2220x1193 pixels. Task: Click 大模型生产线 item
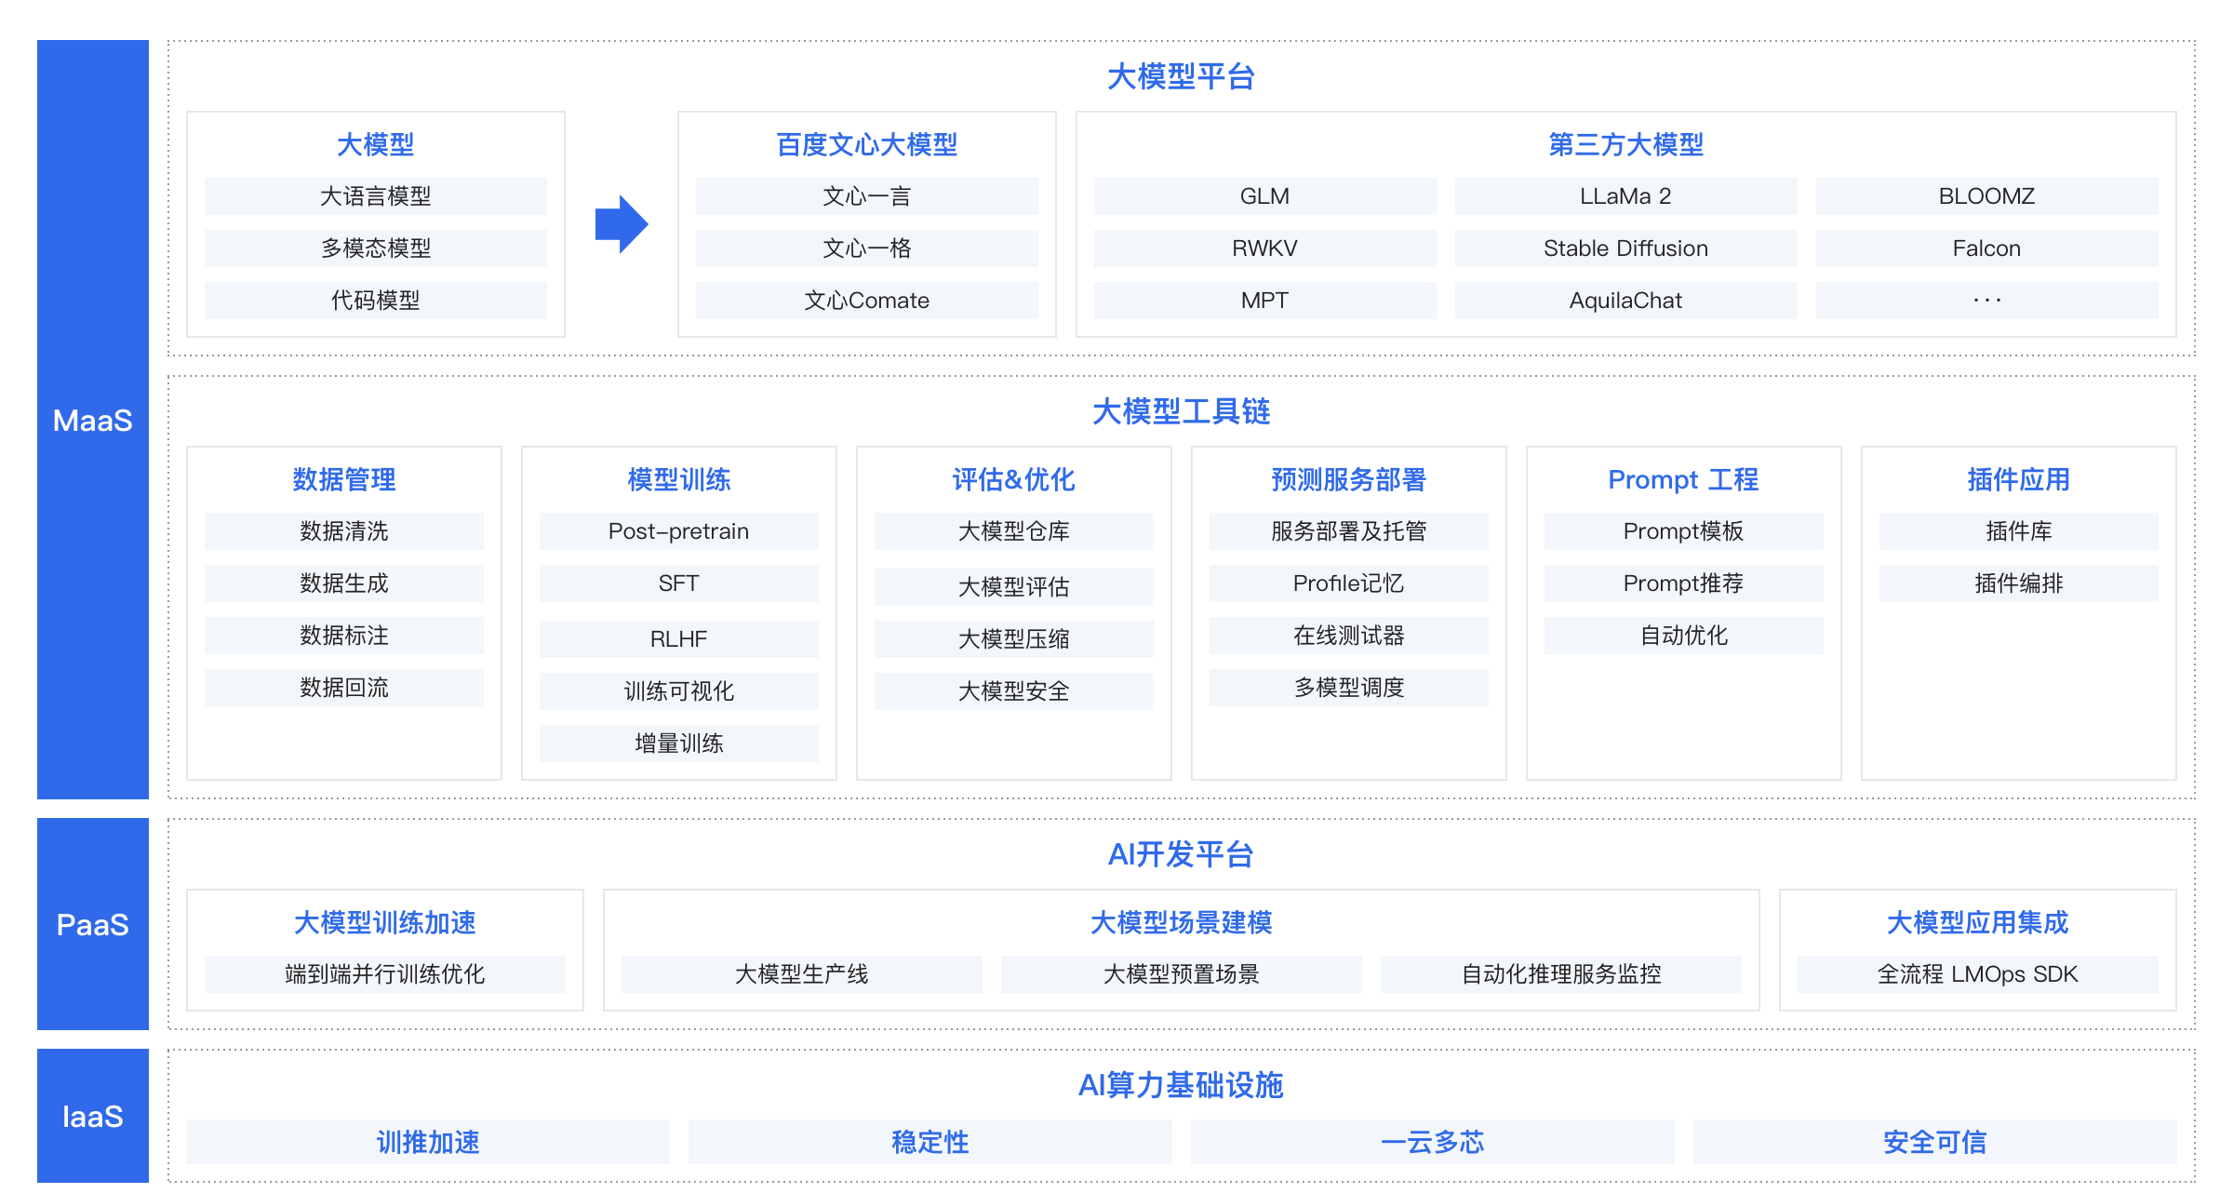tap(802, 974)
